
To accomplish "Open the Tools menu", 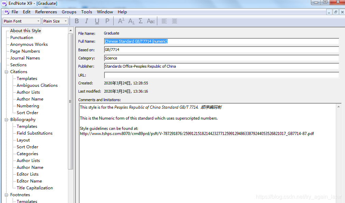I will pyautogui.click(x=86, y=12).
